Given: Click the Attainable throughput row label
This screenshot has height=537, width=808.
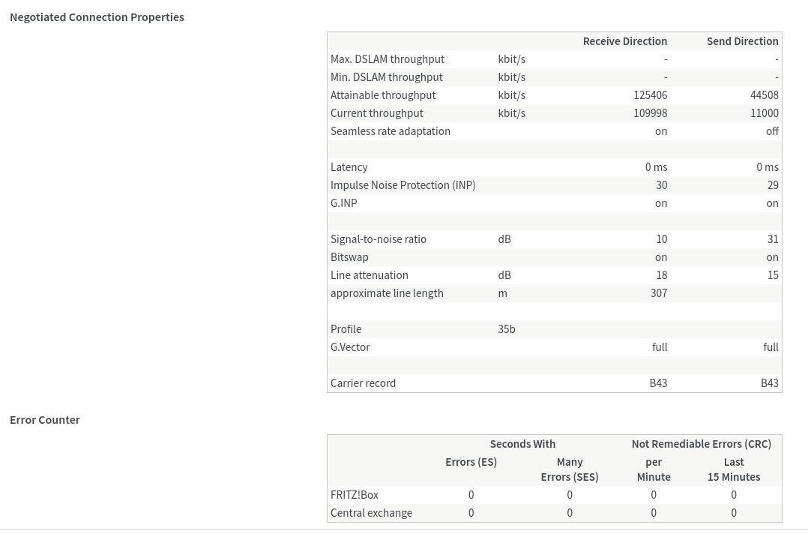Looking at the screenshot, I should pyautogui.click(x=383, y=95).
